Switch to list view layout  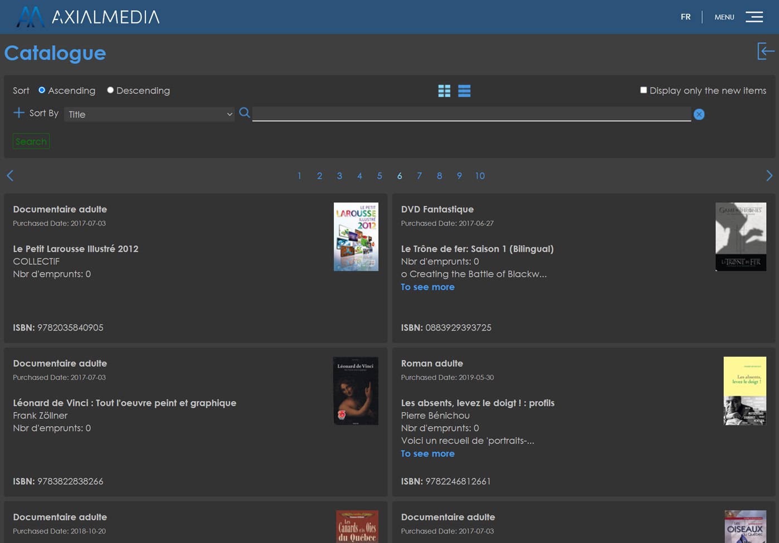tap(464, 91)
